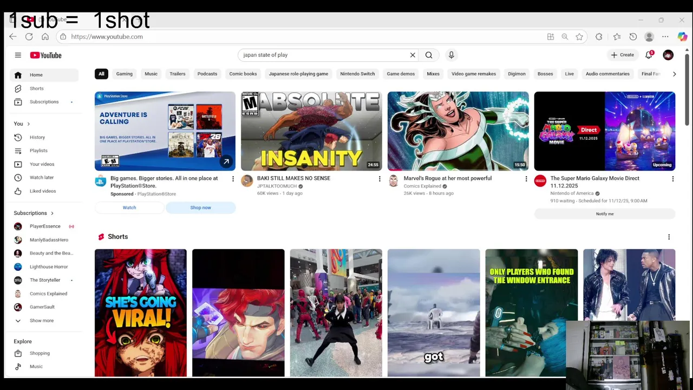
Task: Open Copilot icon in browser toolbar
Action: (x=683, y=37)
